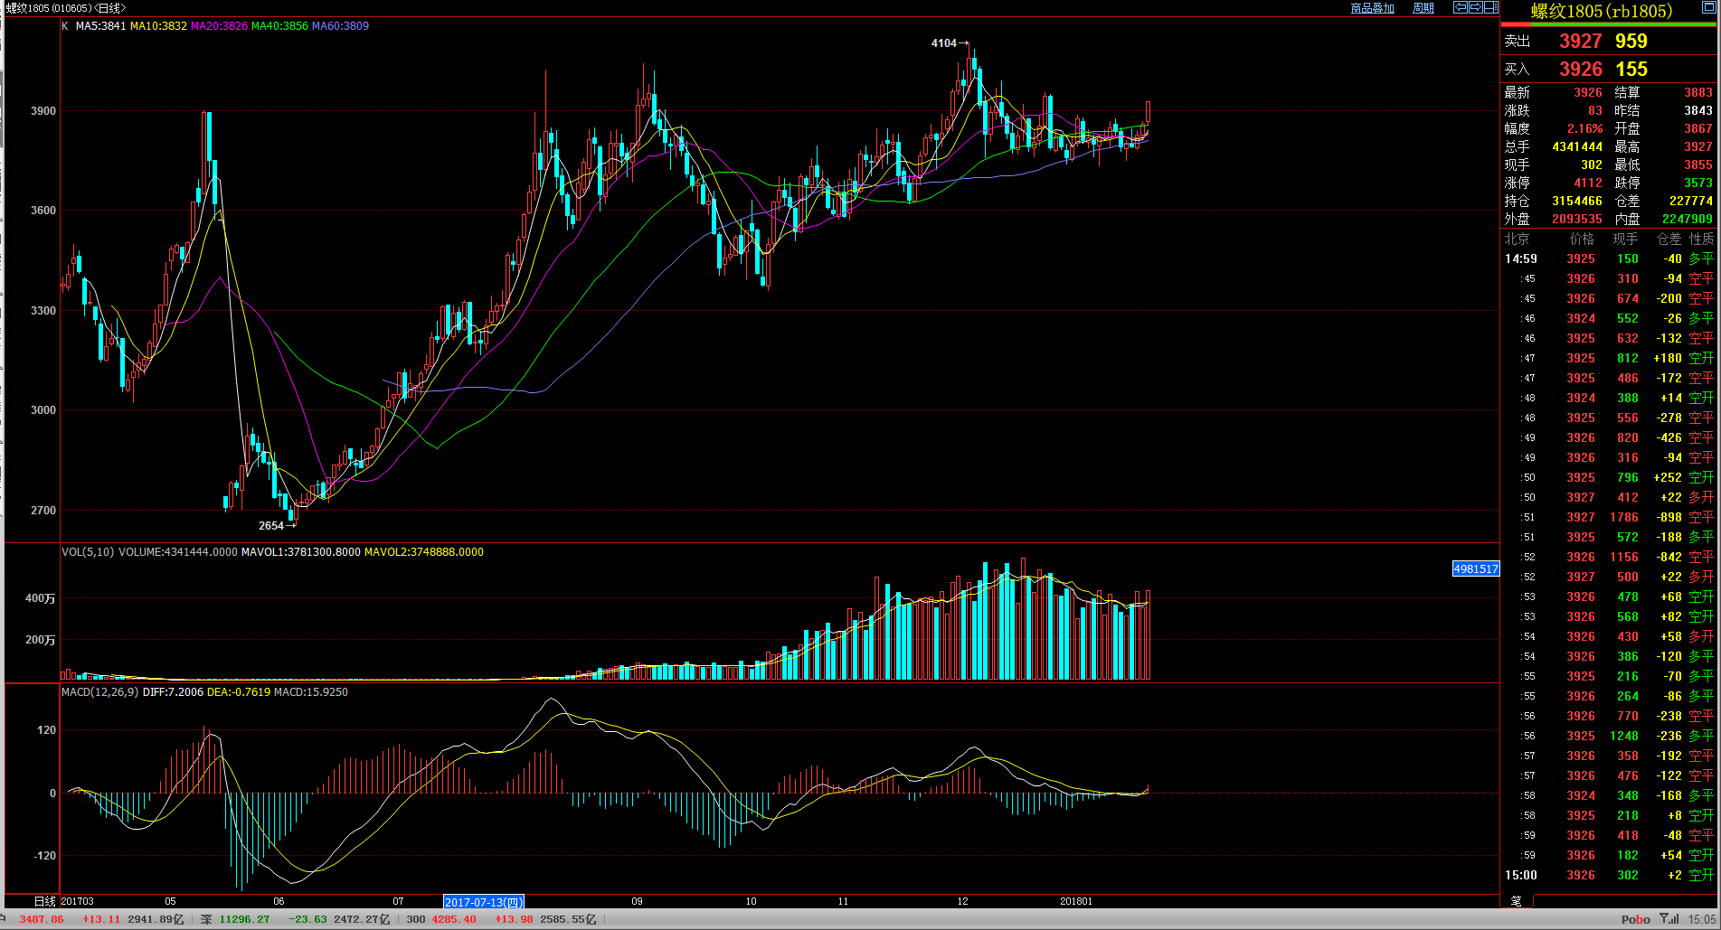Click the highlighted 2017-07-13 date marker
The width and height of the screenshot is (1721, 930).
[484, 902]
